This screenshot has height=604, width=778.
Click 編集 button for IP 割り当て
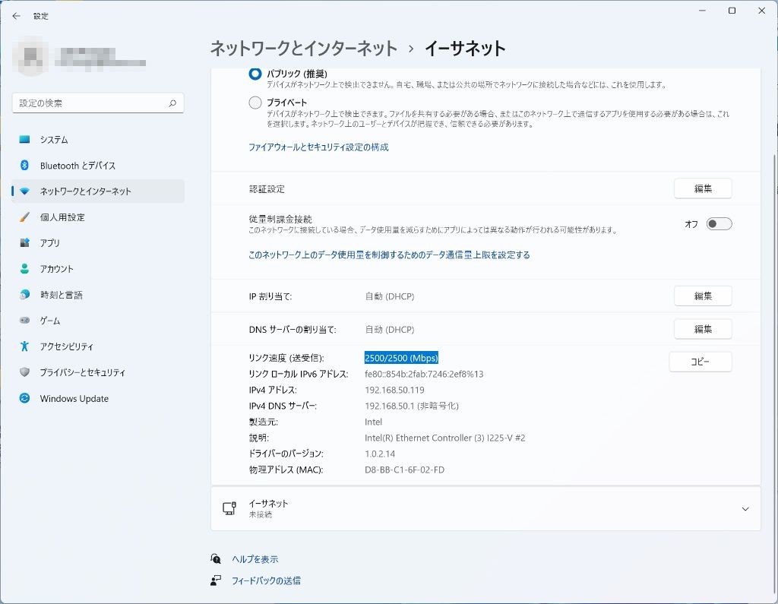pos(702,296)
